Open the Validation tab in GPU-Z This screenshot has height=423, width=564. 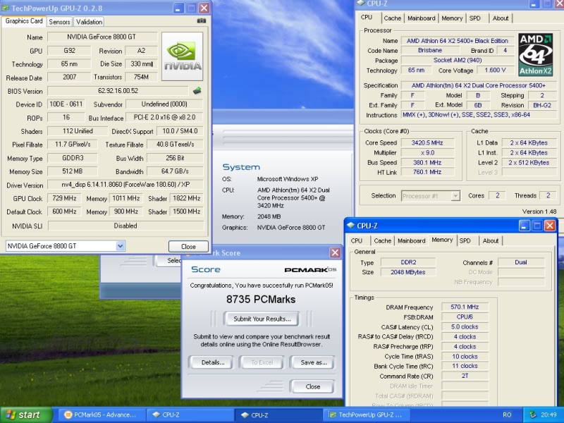click(89, 22)
